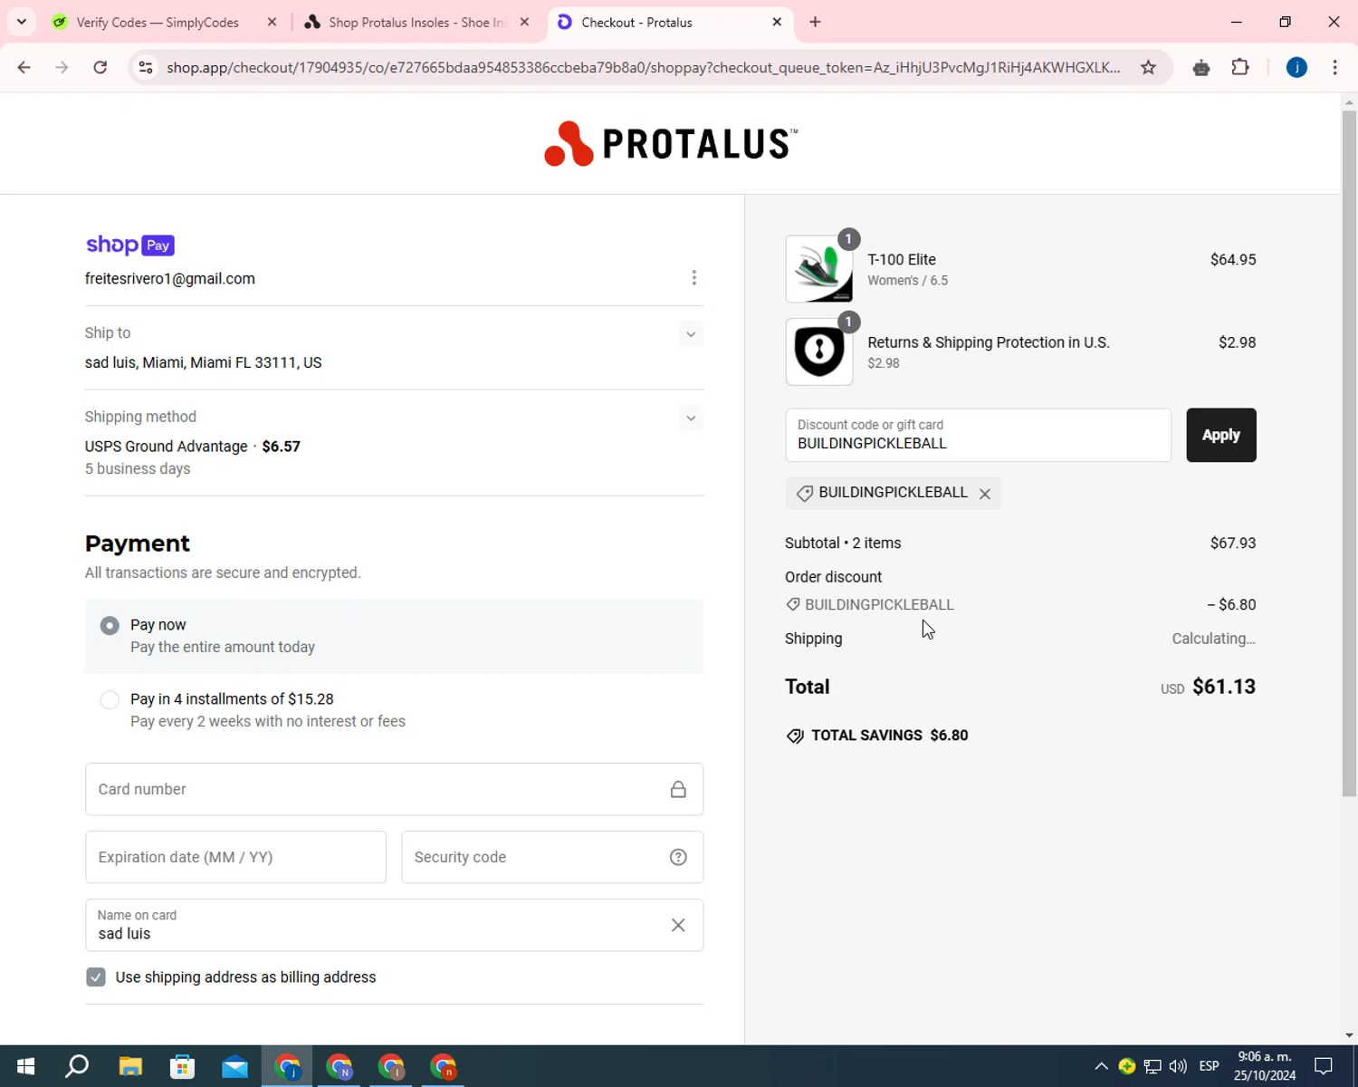Click the freitesrivero1@gmail.com email text

170,279
